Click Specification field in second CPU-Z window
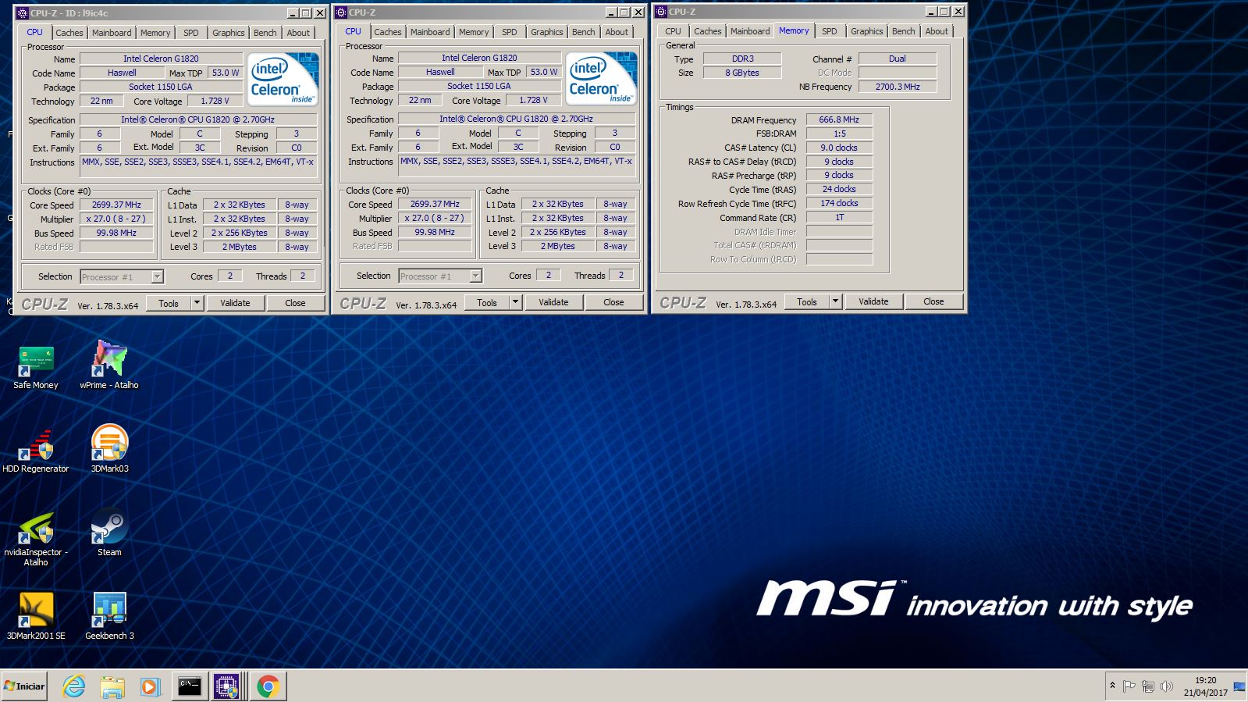Viewport: 1248px width, 702px height. 517,119
